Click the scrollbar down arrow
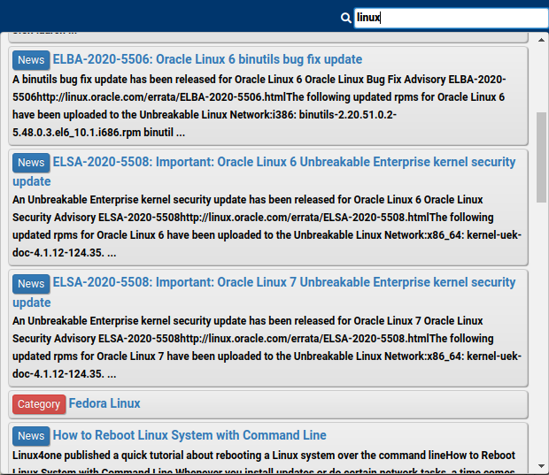The height and width of the screenshot is (475, 549). click(x=542, y=466)
